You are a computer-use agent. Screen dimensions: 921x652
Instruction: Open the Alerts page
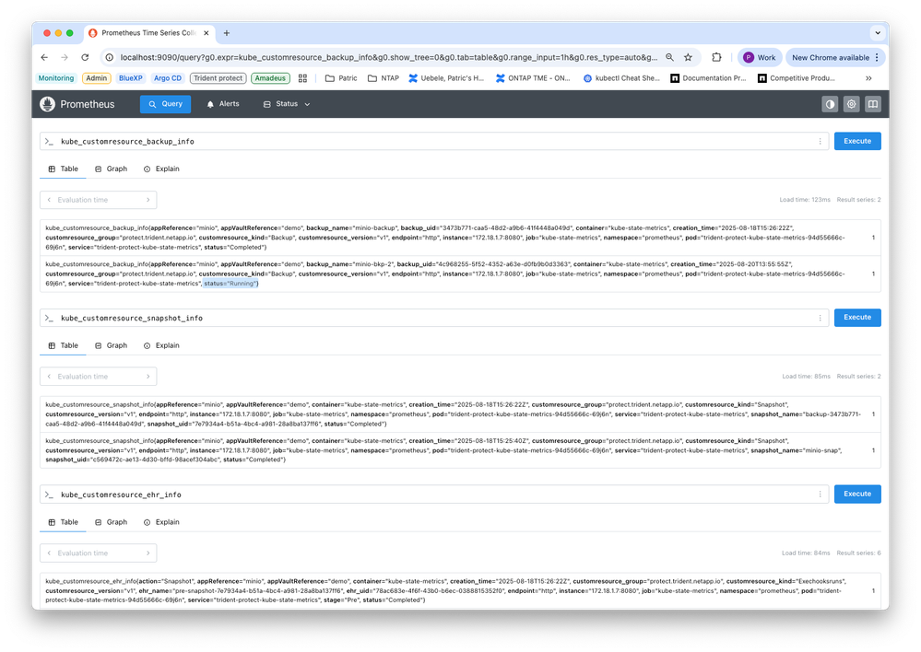[x=222, y=104]
